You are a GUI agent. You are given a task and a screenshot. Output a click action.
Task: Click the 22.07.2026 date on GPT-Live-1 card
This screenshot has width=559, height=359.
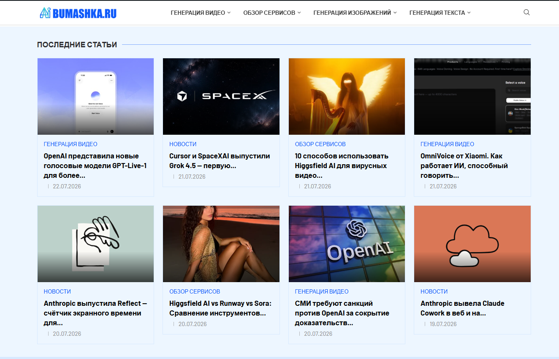tap(67, 186)
